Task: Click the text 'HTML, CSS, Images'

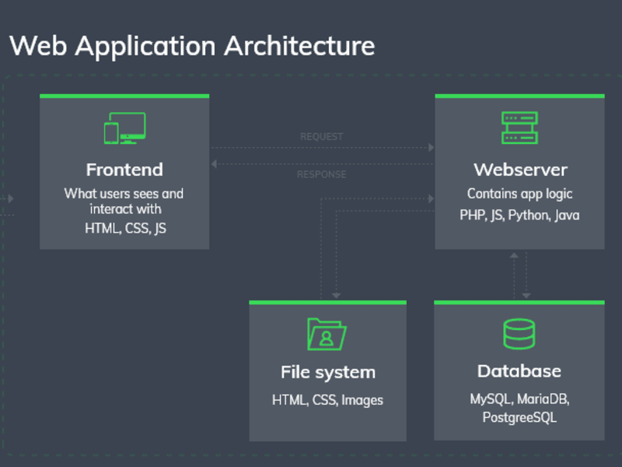Action: [327, 400]
